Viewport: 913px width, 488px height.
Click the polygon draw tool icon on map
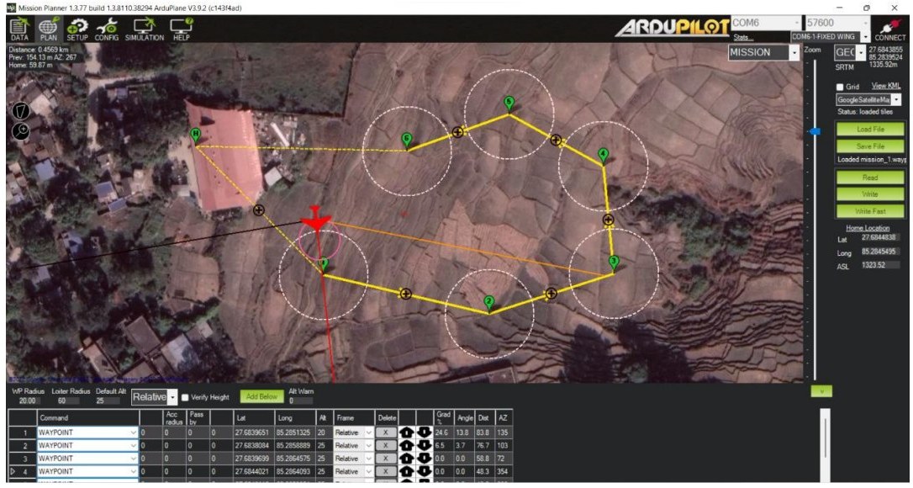tap(20, 111)
